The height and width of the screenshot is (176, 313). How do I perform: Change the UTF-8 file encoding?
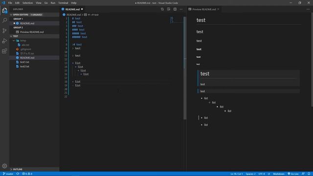point(262,174)
